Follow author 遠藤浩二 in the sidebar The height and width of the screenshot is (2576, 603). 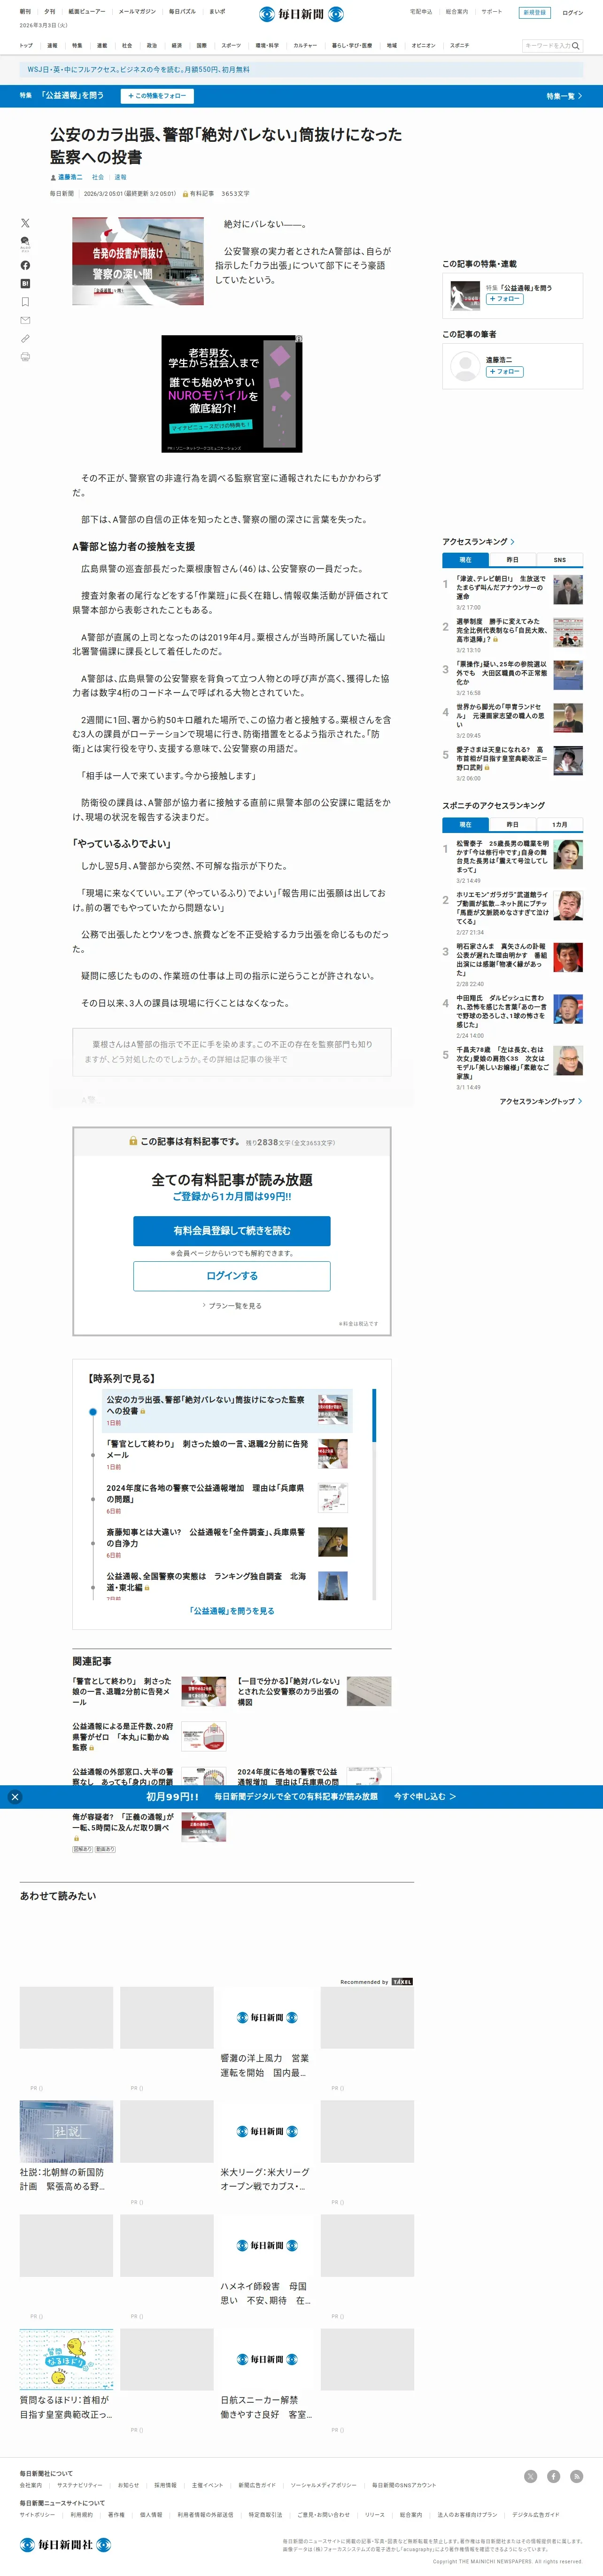(x=505, y=372)
